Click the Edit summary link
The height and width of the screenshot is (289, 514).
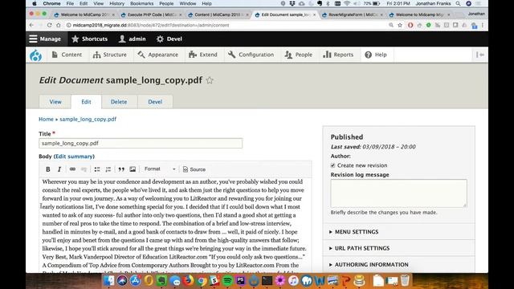[74, 157]
